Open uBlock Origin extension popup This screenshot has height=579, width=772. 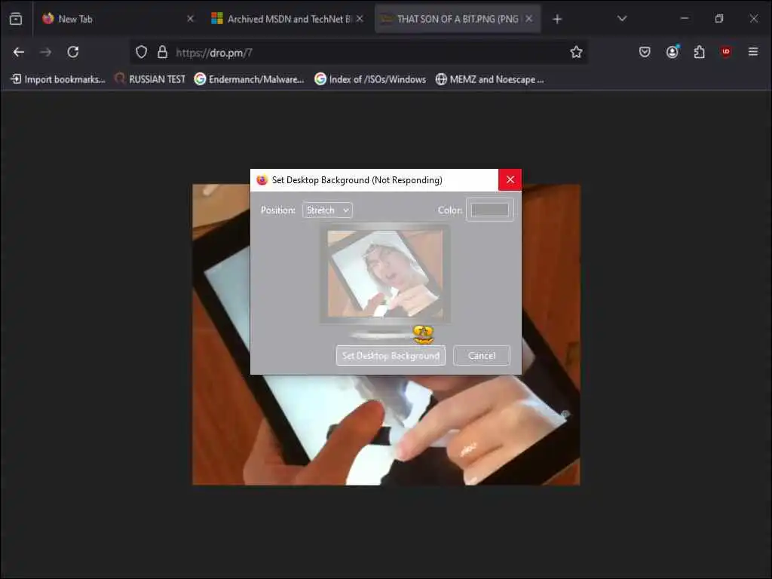click(x=726, y=52)
